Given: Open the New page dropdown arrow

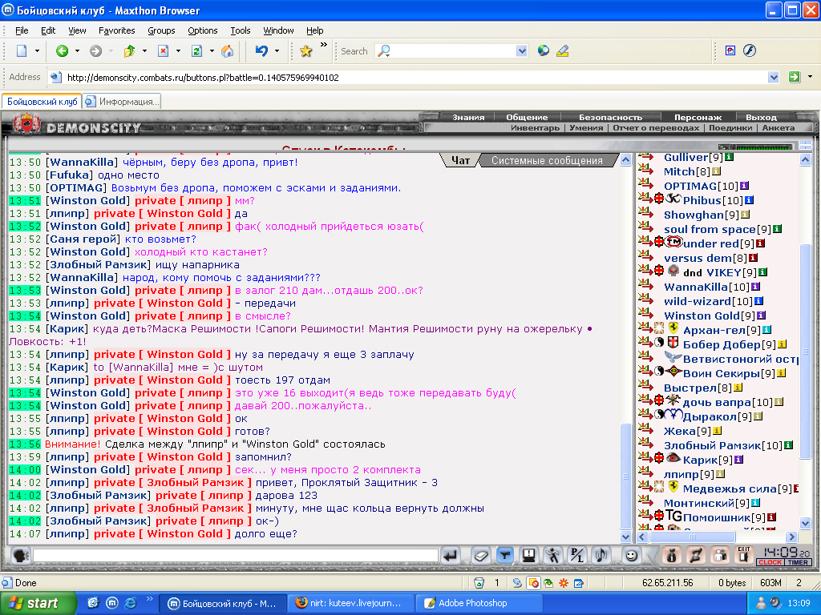Looking at the screenshot, I should (x=37, y=51).
